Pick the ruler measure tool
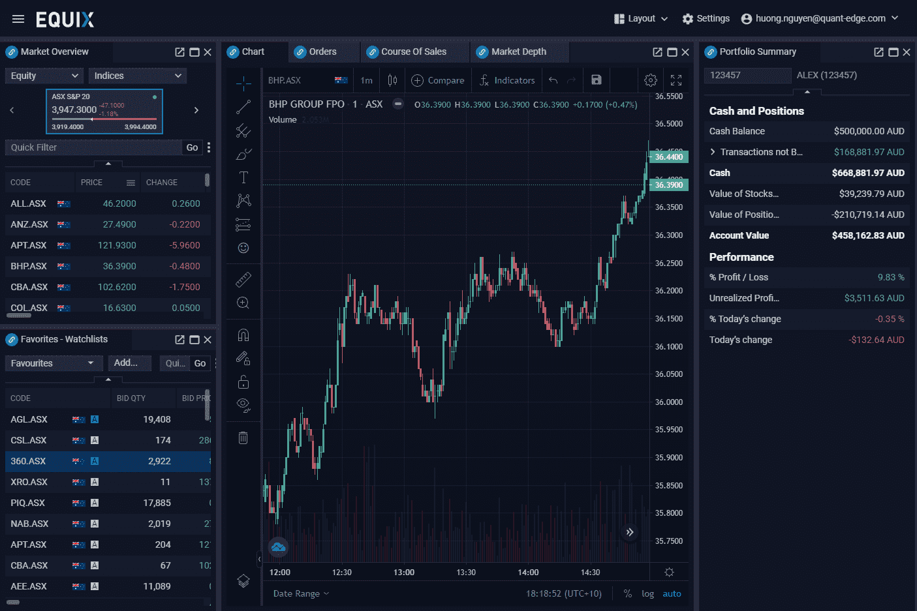917x611 pixels. (243, 280)
